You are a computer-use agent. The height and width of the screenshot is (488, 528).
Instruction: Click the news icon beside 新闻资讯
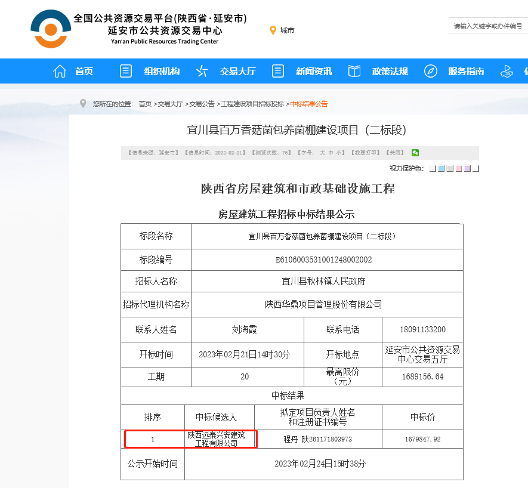pyautogui.click(x=277, y=70)
